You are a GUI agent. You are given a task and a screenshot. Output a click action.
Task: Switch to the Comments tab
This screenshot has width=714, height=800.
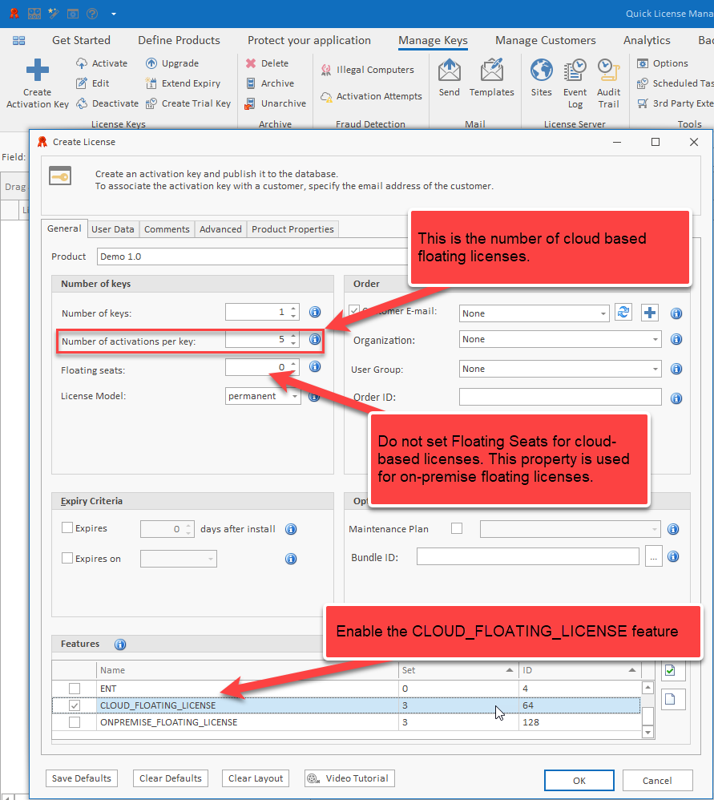click(x=167, y=229)
